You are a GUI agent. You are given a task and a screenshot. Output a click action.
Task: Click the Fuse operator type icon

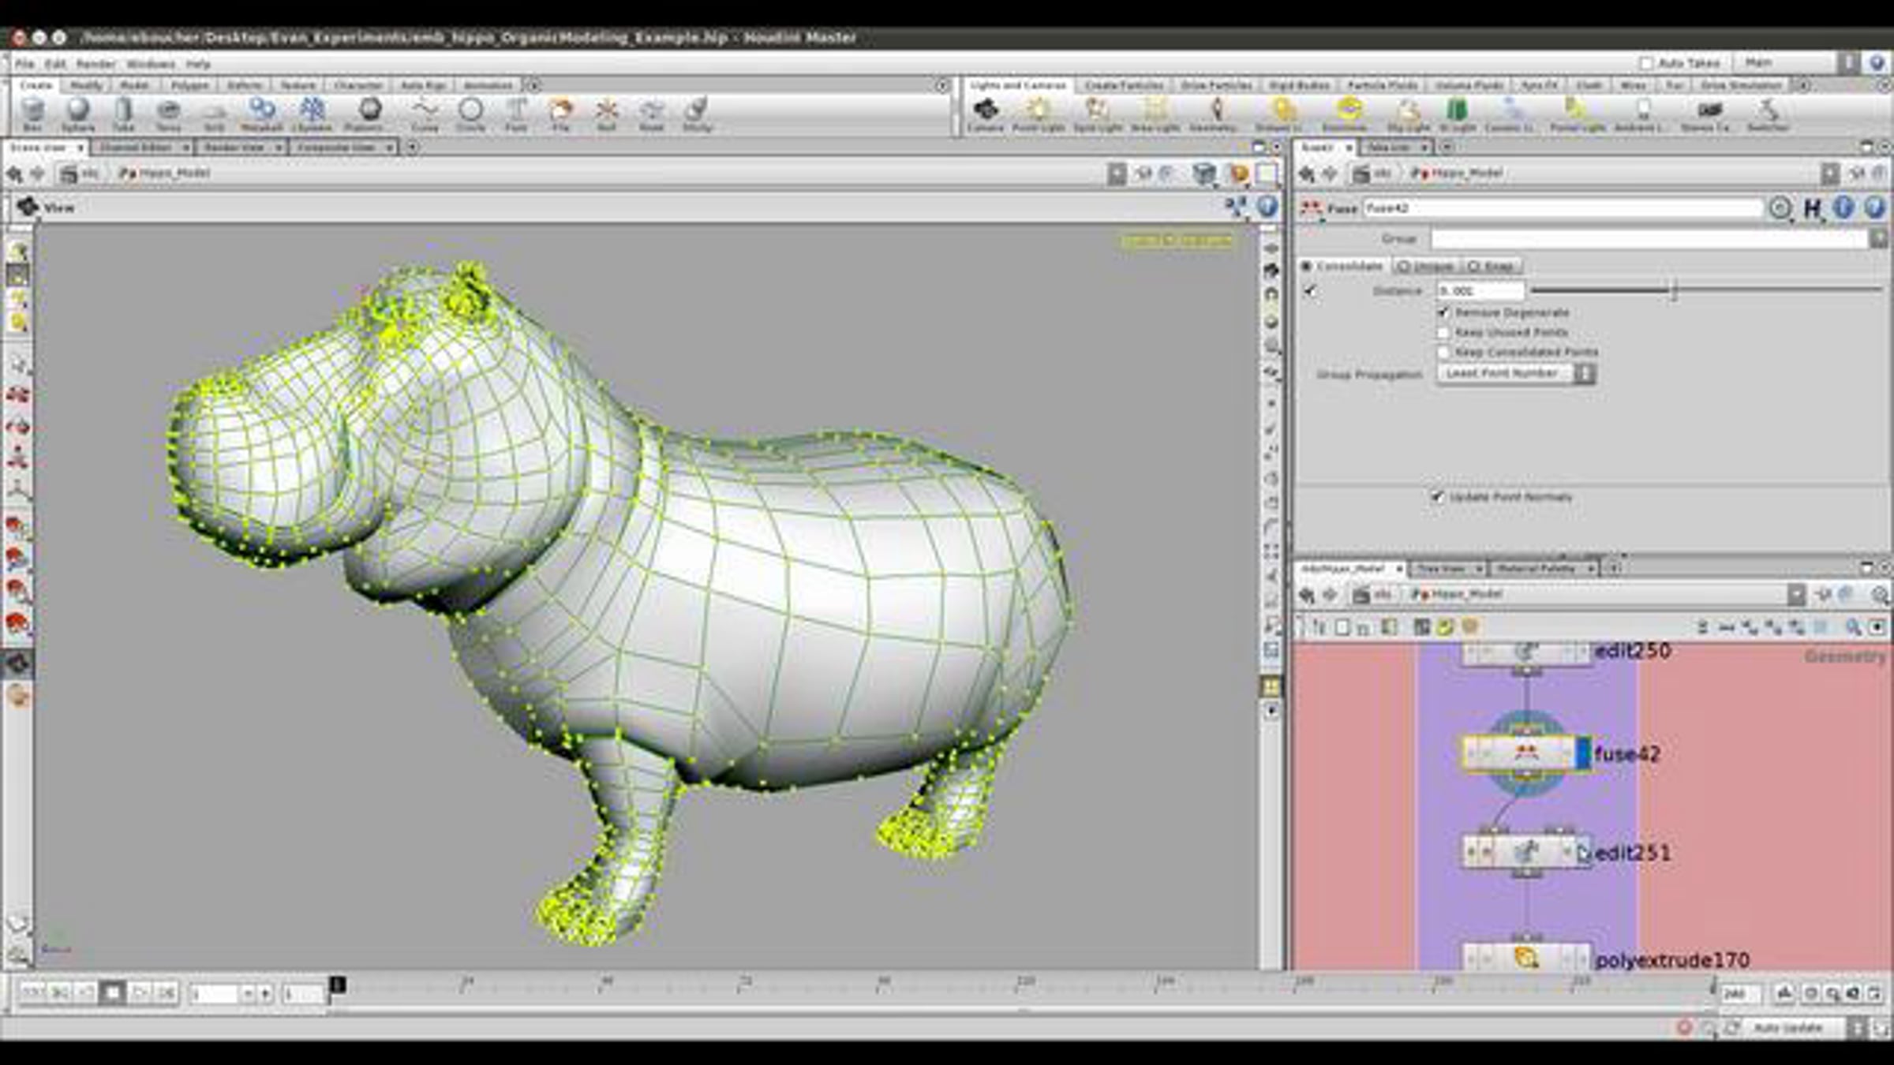click(1311, 208)
